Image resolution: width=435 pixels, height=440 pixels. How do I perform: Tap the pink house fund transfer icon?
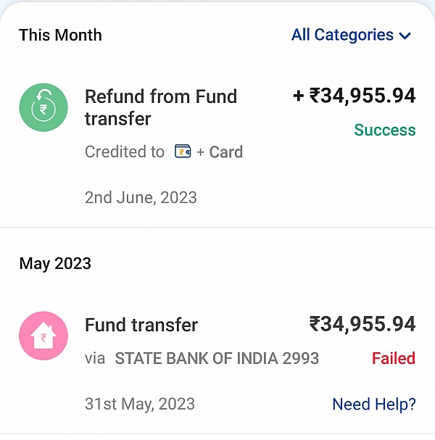pyautogui.click(x=43, y=336)
